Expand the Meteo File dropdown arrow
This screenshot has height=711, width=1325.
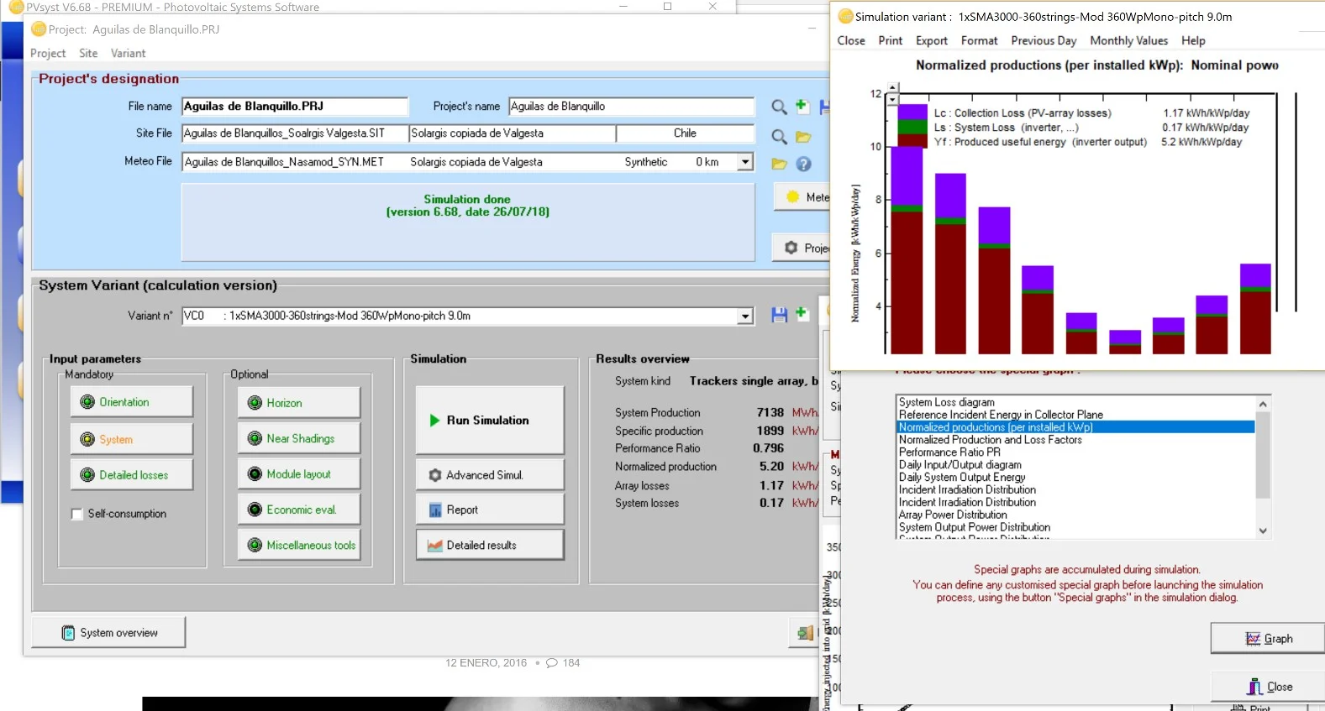point(745,162)
